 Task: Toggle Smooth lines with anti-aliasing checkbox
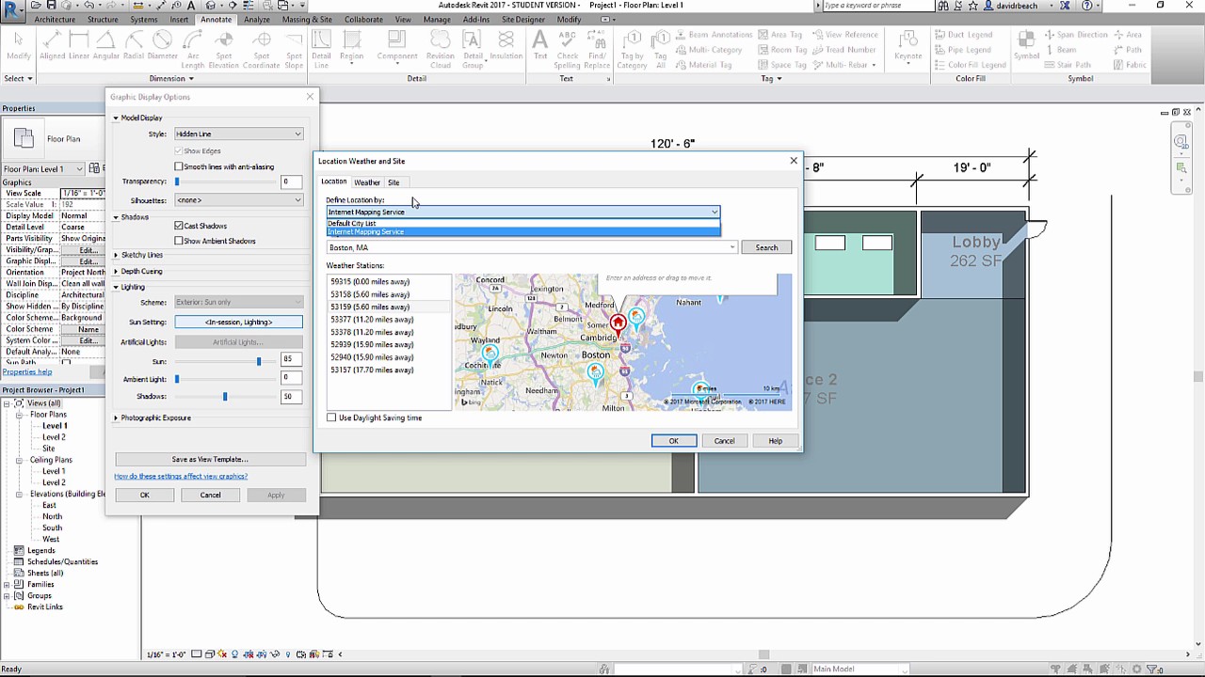(179, 166)
